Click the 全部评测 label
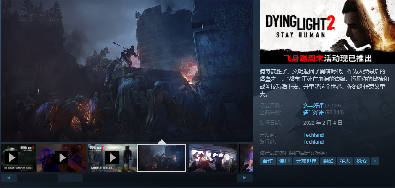This screenshot has height=188, width=395. point(271,112)
